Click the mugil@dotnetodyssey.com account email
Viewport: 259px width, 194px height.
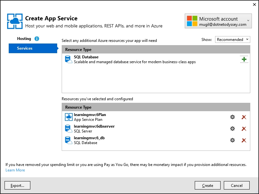click(x=223, y=24)
